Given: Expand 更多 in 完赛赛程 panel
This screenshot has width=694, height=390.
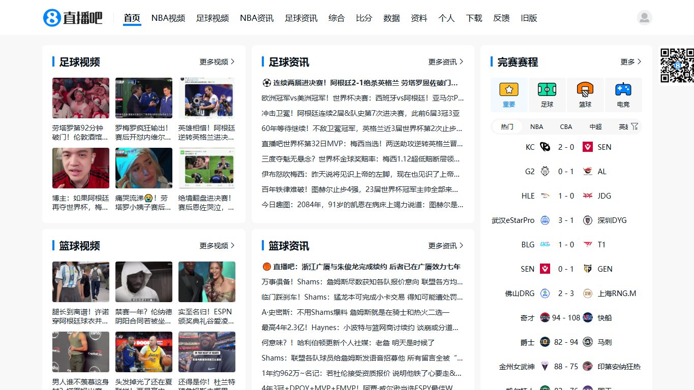Looking at the screenshot, I should 631,62.
